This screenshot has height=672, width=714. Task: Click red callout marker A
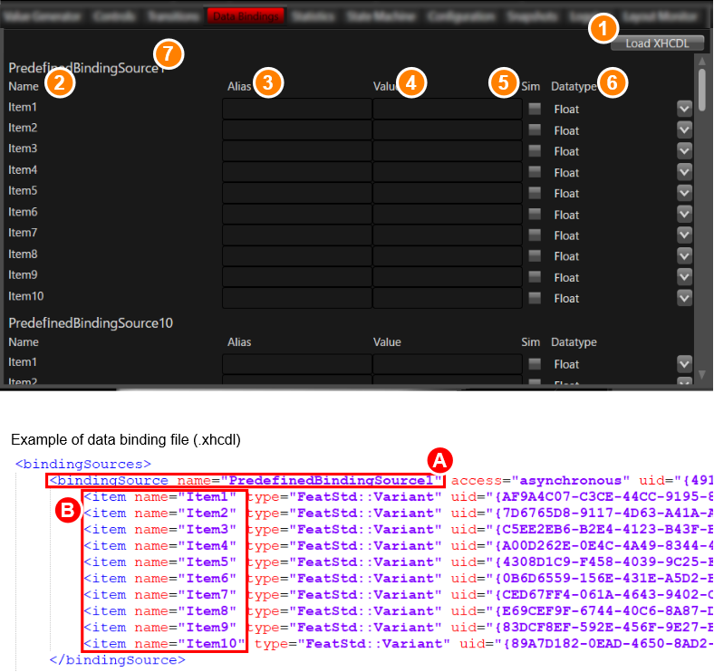(439, 461)
